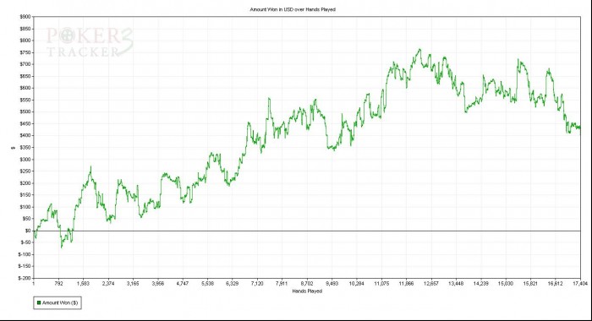Click the 7,120 hands x-axis tick label

click(257, 284)
